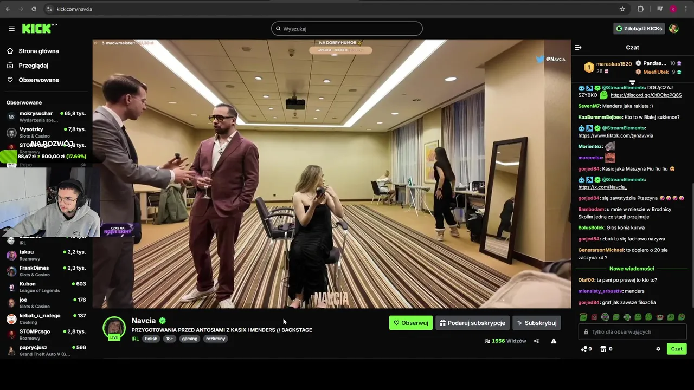Click the Navcia channel name
Viewport: 694px width, 390px height.
pos(143,321)
